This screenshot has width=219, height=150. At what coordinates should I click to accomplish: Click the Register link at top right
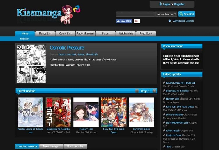179,4
